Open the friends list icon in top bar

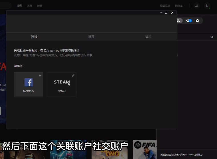(197, 6)
